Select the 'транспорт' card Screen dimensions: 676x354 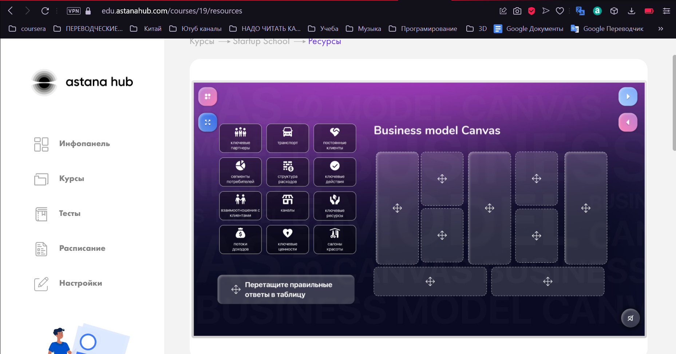pos(288,138)
